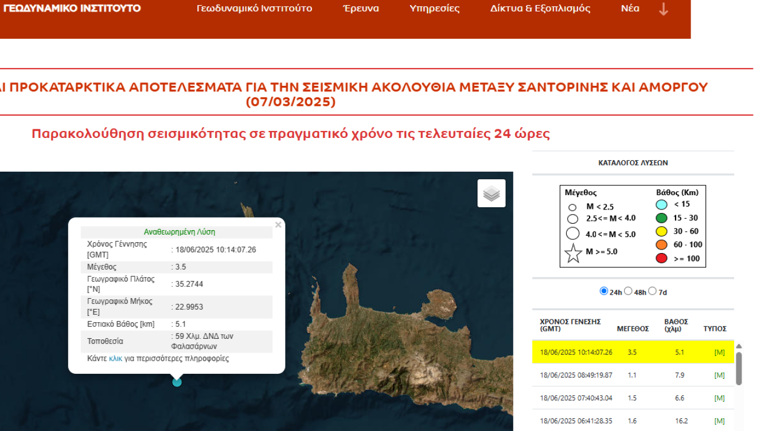Click the magnitude value 3.5 in popup
This screenshot has width=780, height=431.
(x=181, y=267)
